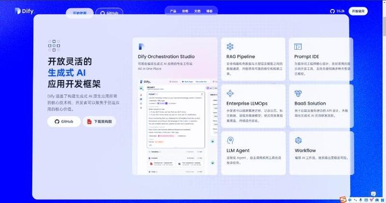Open the 产品 nav menu item

[173, 11]
